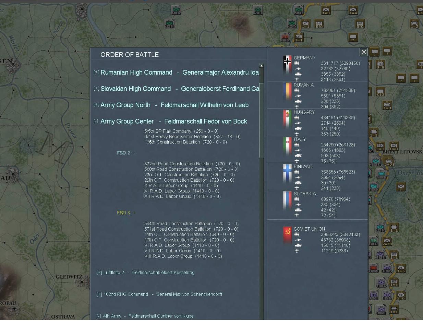Click the Rumania flag icon
This screenshot has height=321, width=423.
click(287, 92)
